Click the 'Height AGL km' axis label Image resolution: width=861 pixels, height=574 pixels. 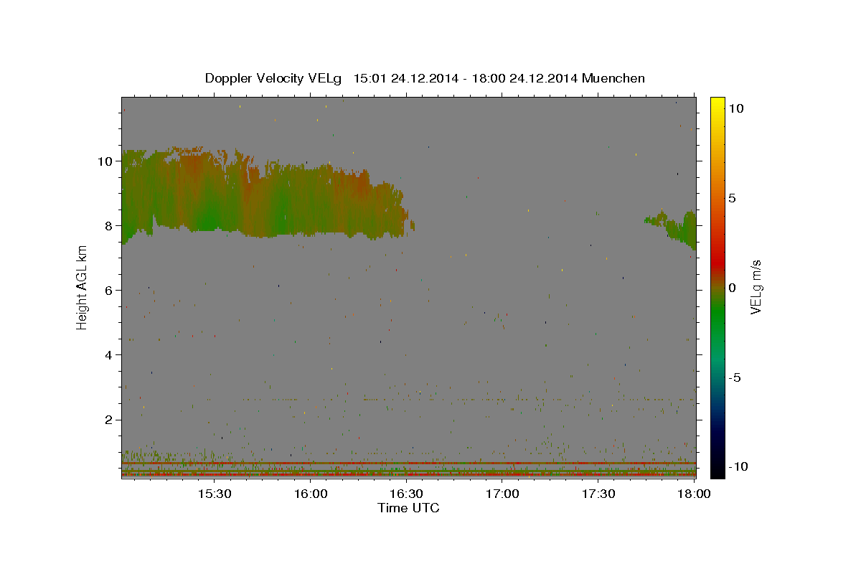pos(83,287)
